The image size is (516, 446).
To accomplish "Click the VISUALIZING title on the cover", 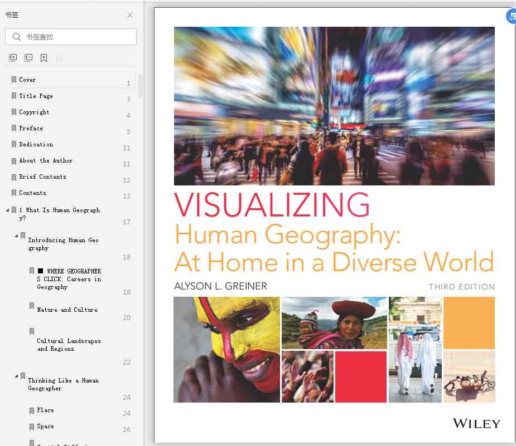I will pyautogui.click(x=272, y=205).
